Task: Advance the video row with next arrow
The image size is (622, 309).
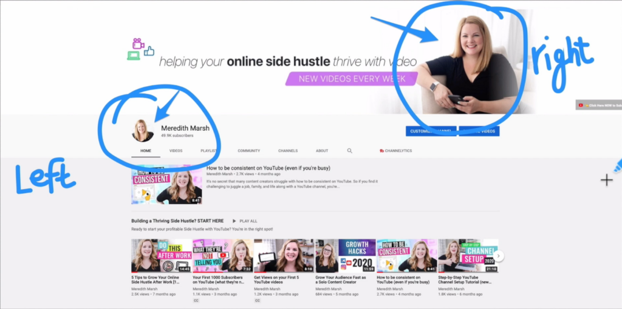Action: [499, 256]
